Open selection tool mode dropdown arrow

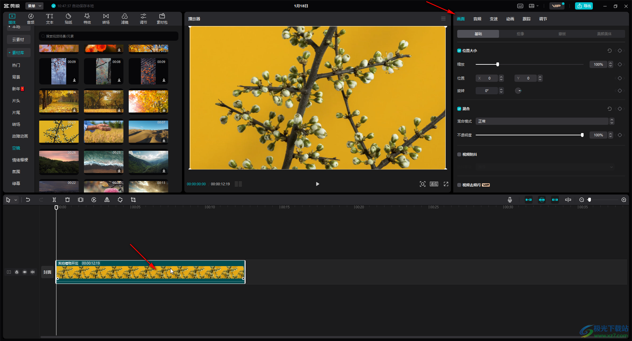click(16, 200)
